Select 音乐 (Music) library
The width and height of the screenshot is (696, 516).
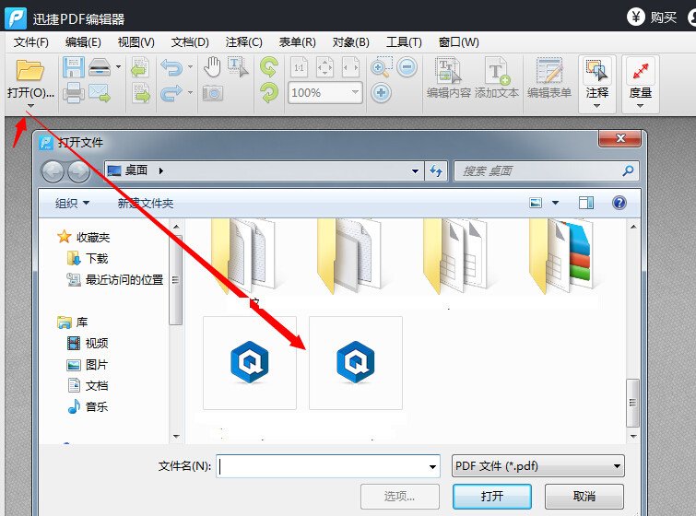click(88, 406)
